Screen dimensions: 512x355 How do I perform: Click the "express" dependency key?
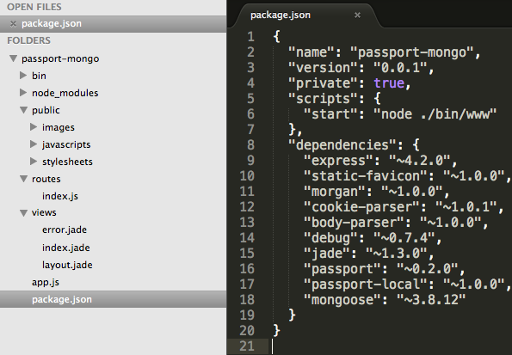tap(338, 161)
